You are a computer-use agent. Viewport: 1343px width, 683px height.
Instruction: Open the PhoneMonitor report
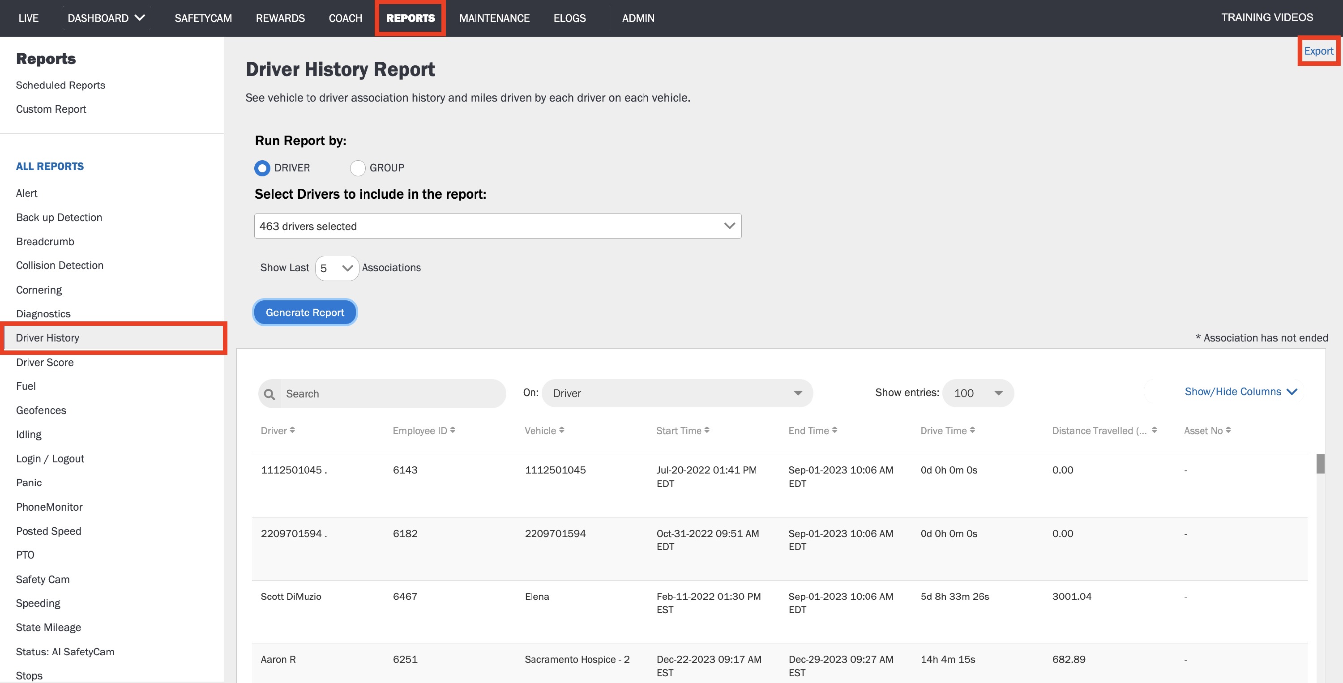(x=49, y=507)
